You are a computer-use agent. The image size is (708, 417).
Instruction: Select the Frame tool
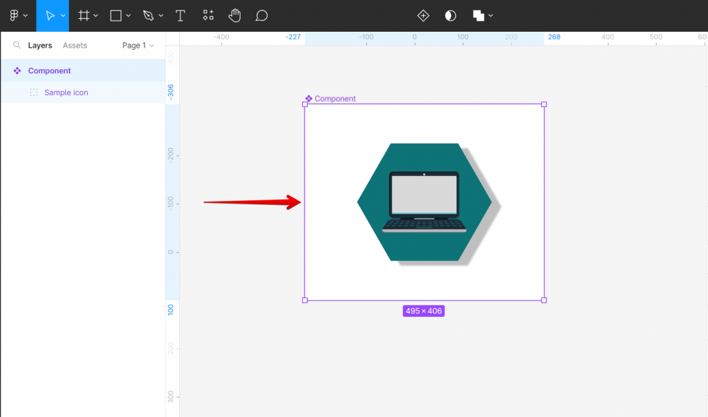(x=83, y=15)
